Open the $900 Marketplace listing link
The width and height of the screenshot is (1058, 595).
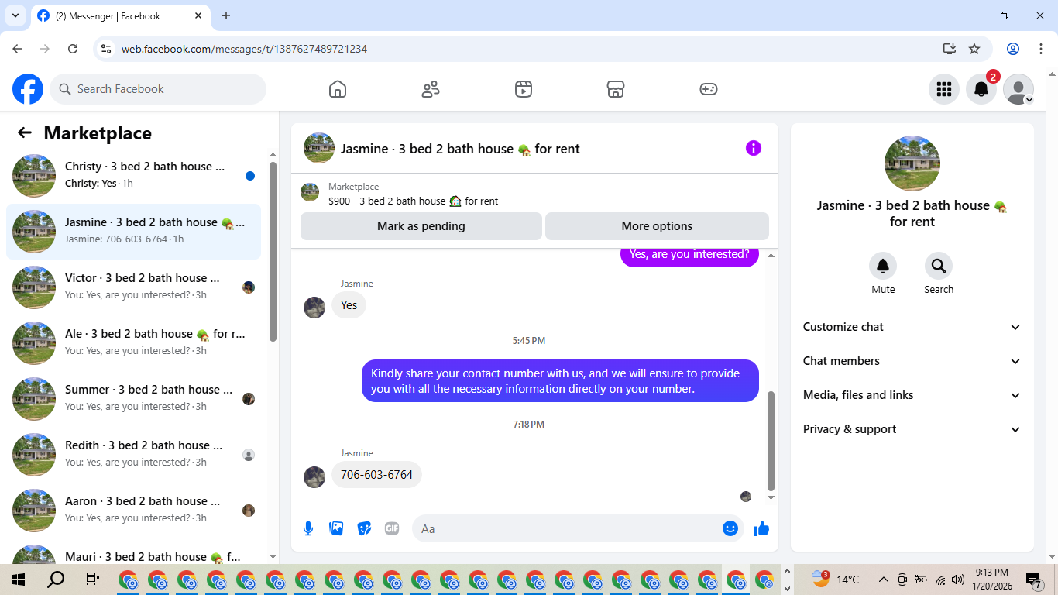(x=413, y=201)
